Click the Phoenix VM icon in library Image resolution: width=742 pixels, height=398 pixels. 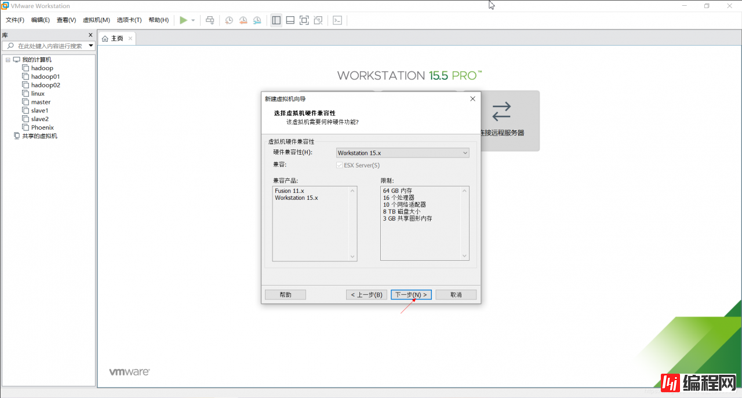point(25,127)
